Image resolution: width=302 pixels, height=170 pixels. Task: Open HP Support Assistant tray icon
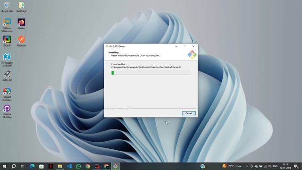pos(202,166)
